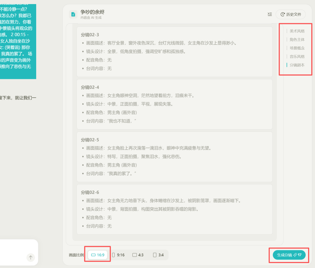
Task: Choose the 4:3 aspect ratio option
Action: 138,255
